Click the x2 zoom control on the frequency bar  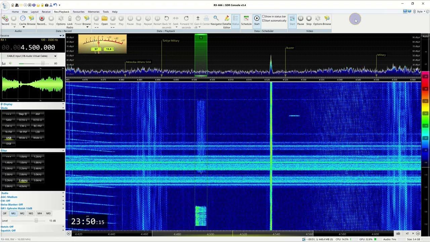(x=407, y=234)
